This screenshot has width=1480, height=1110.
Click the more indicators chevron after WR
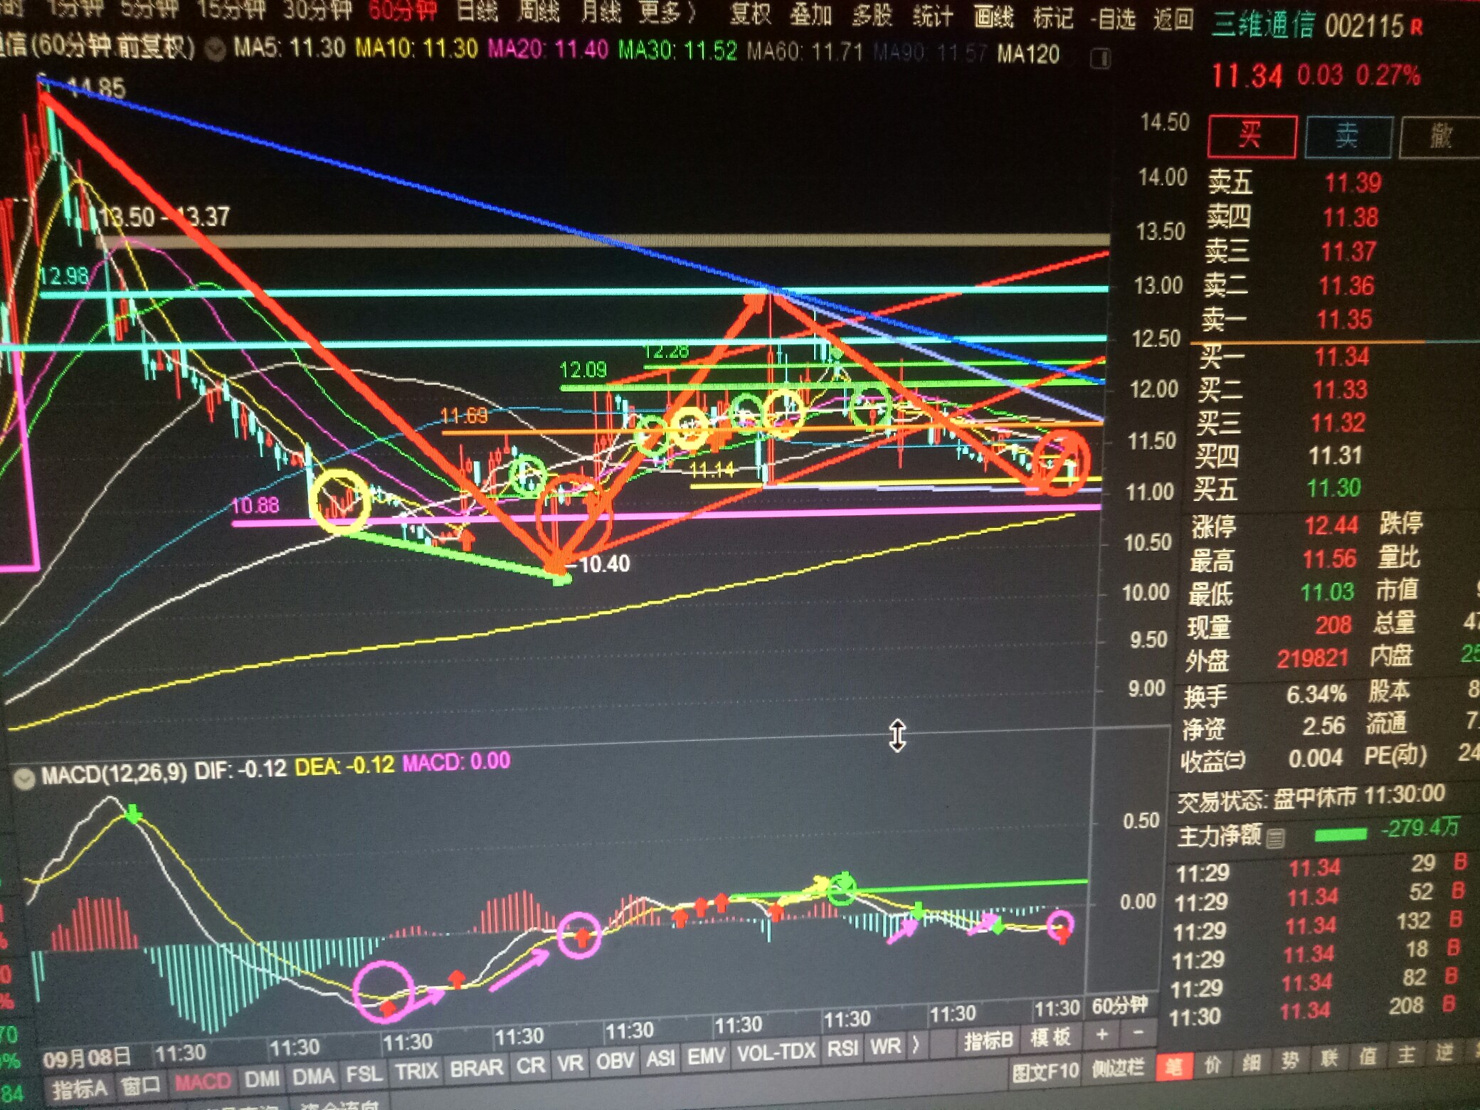[916, 1045]
